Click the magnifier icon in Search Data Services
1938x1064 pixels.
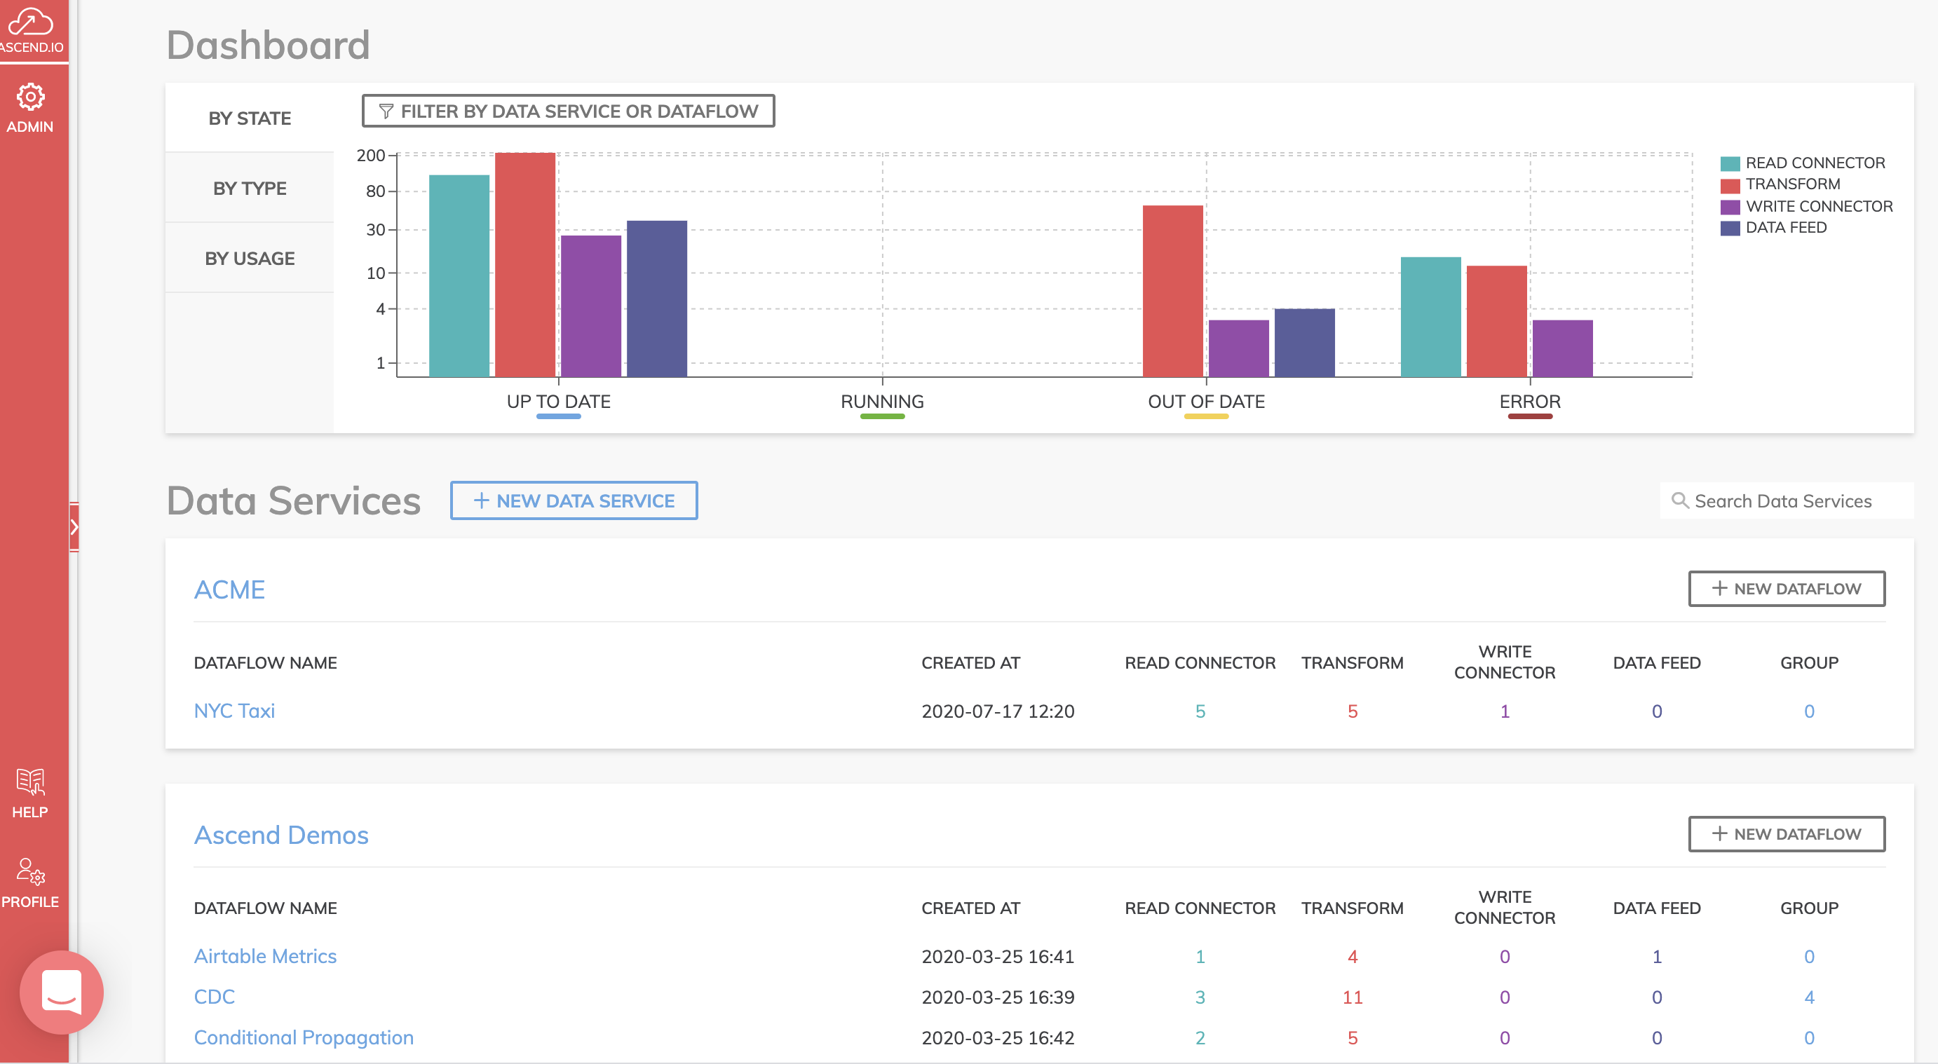1680,500
